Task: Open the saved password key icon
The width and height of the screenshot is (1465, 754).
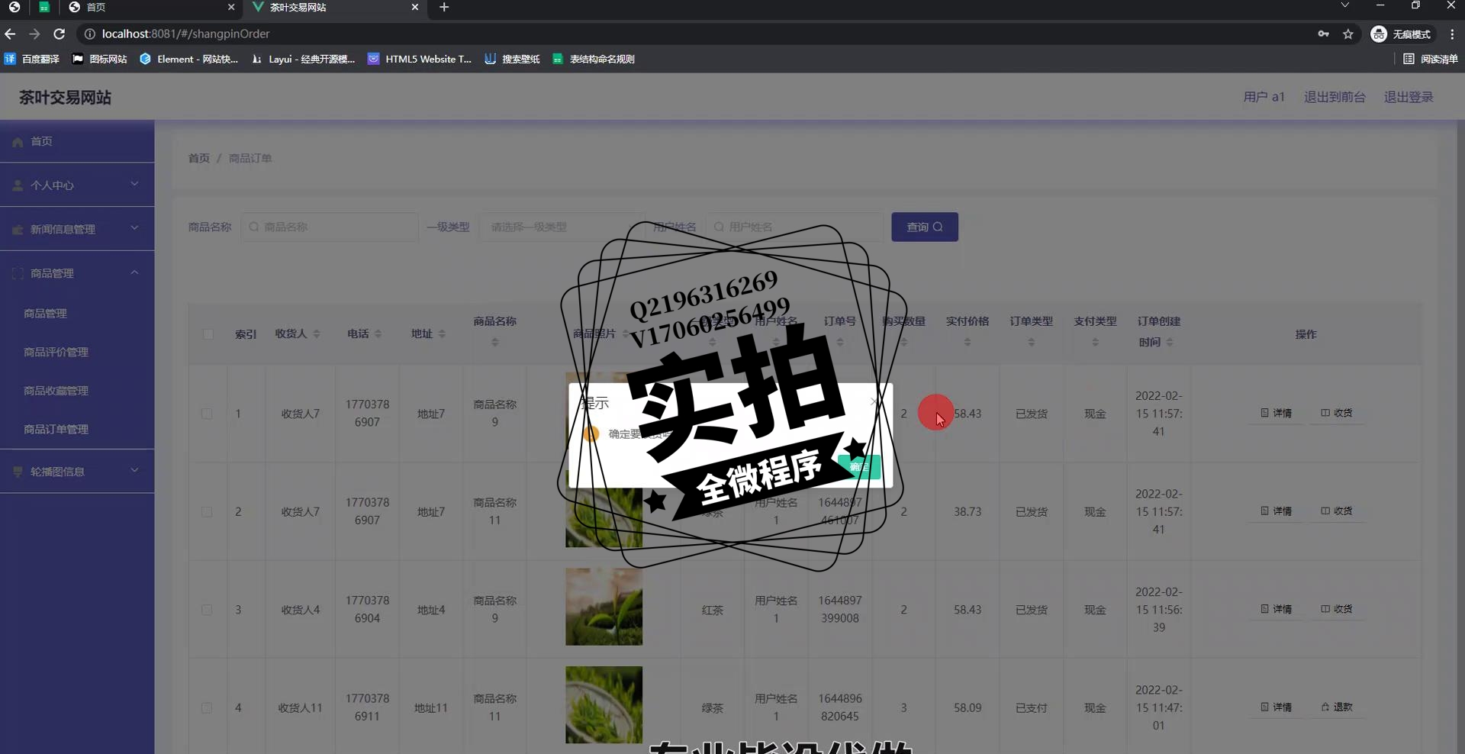Action: click(1323, 34)
